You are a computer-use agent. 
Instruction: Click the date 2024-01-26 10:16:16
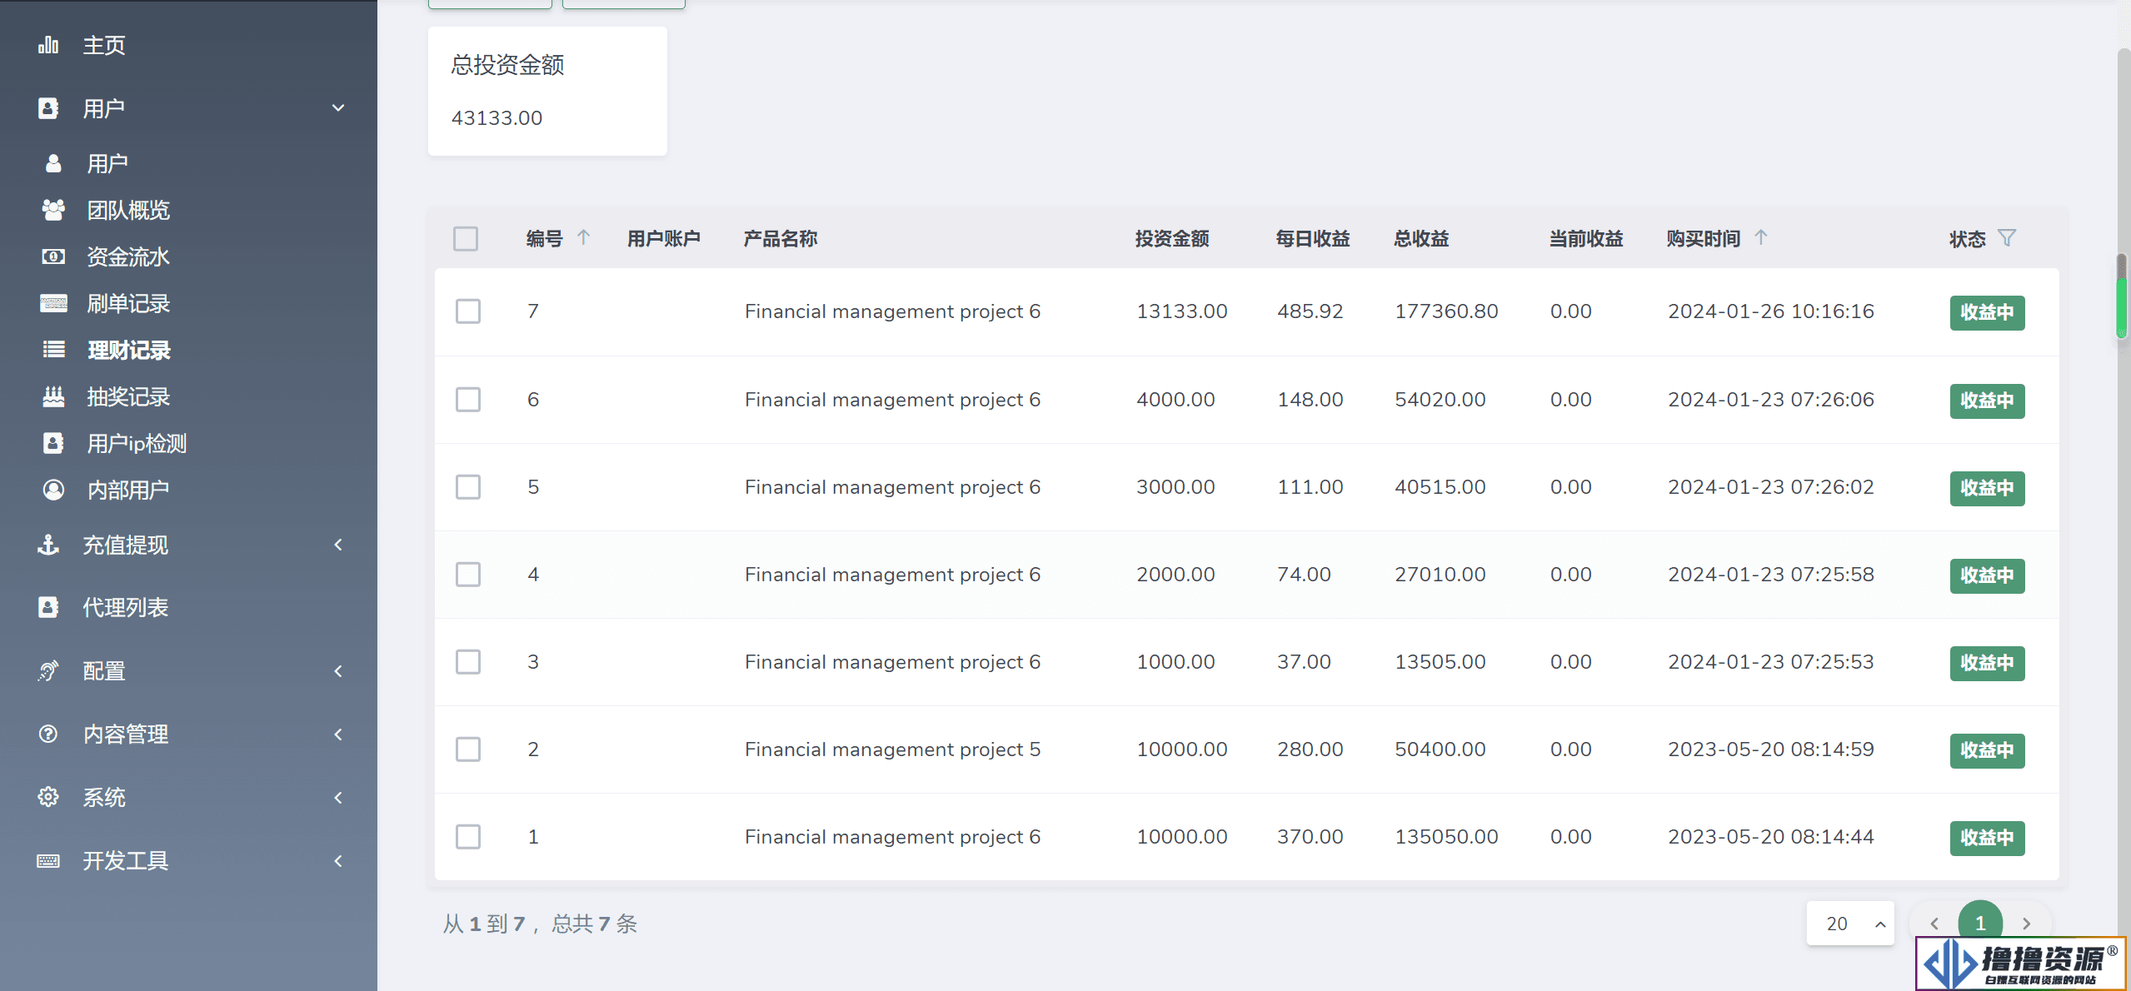1770,311
